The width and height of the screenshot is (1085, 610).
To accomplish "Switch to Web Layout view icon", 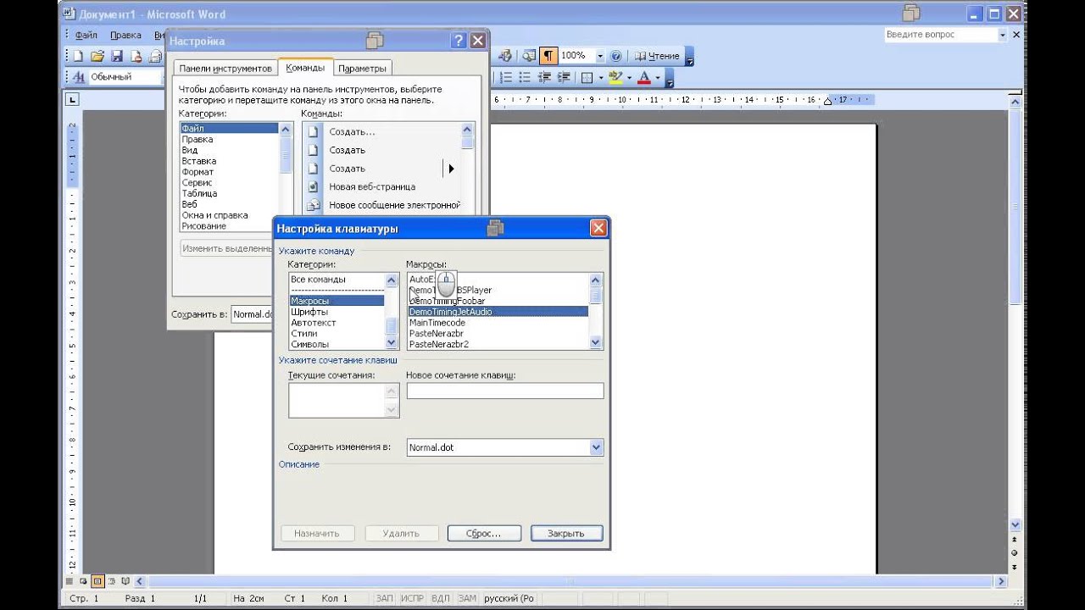I will 83,581.
